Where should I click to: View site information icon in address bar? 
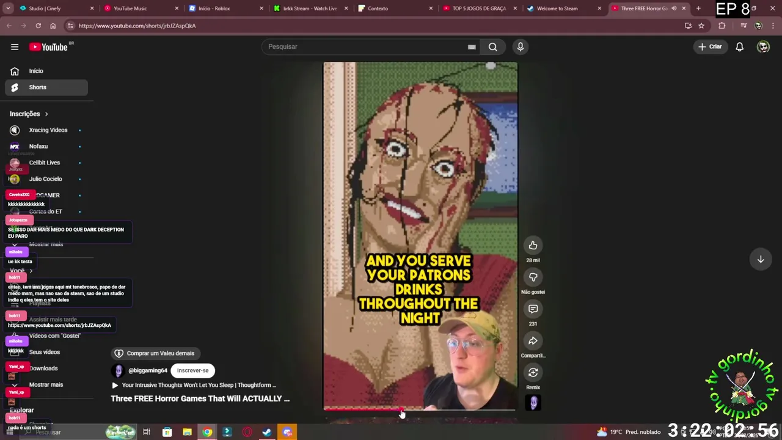click(70, 26)
